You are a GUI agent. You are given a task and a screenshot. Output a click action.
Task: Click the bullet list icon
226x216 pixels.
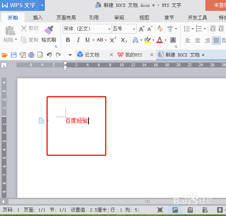187,29
